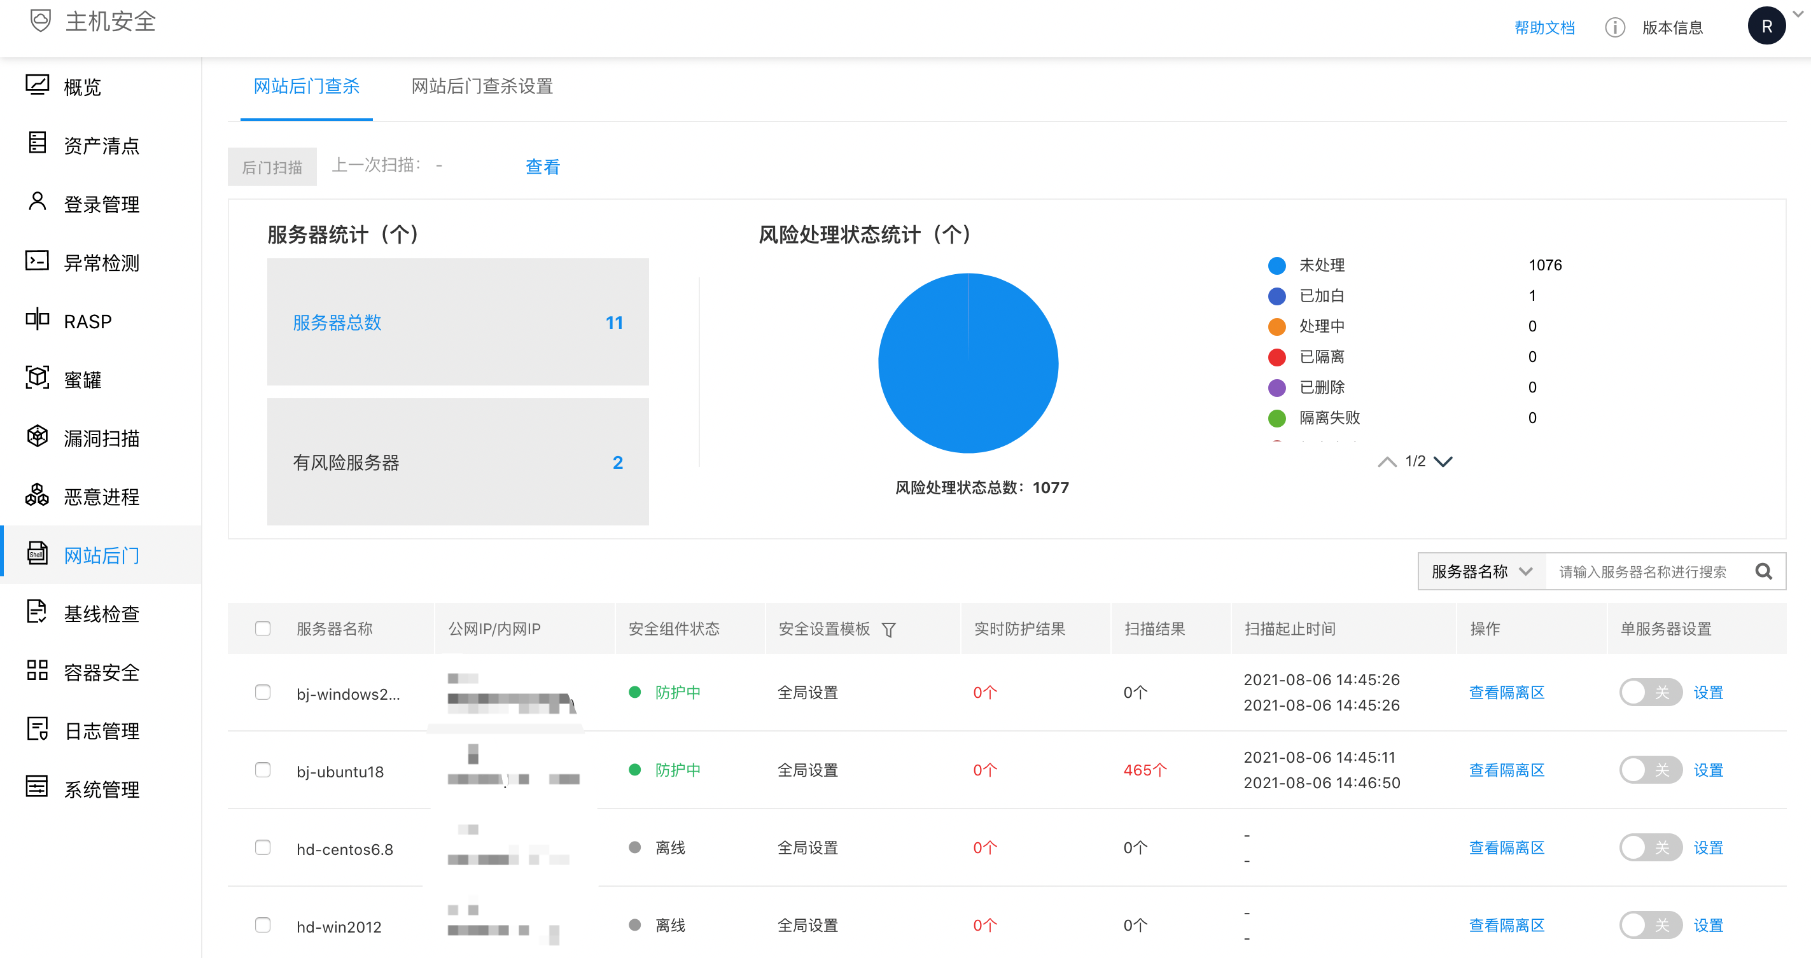Open the 服务器名称 search type dropdown
Image resolution: width=1811 pixels, height=958 pixels.
coord(1482,571)
